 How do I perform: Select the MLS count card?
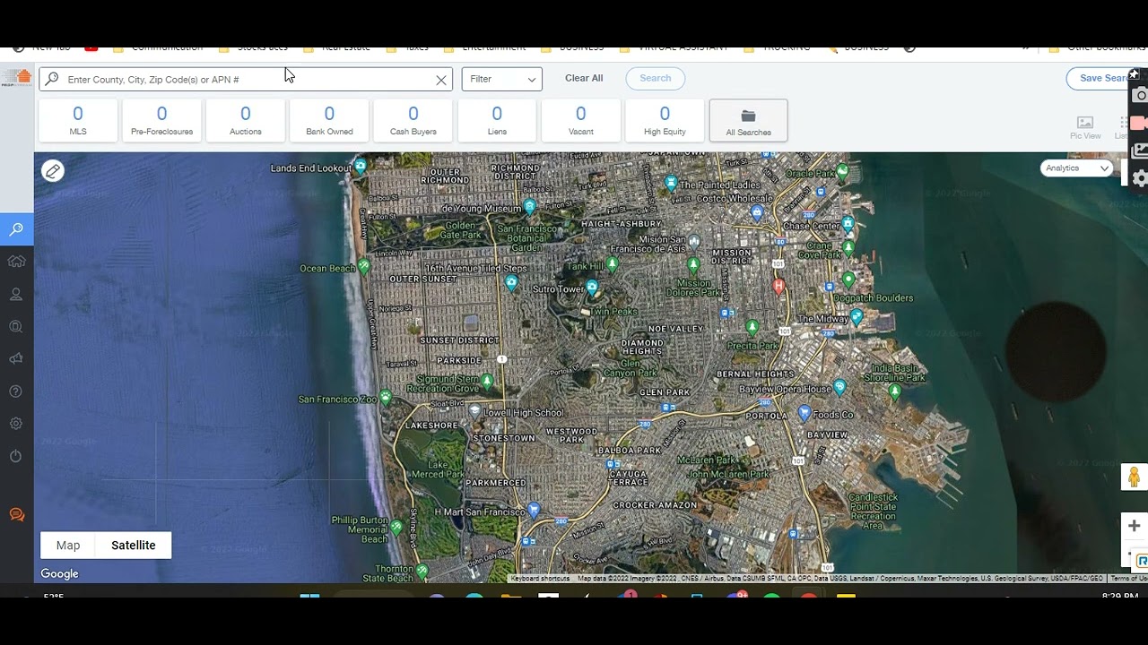coord(78,120)
